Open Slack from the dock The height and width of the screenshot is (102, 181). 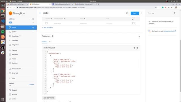[x=3, y=53]
